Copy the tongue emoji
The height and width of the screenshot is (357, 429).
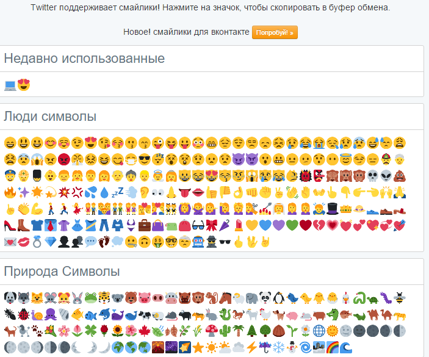pyautogui.click(x=184, y=193)
